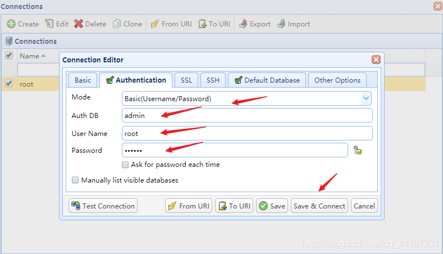The width and height of the screenshot is (443, 254).
Task: Toggle the checkbox for the root connection
Action: (9, 83)
